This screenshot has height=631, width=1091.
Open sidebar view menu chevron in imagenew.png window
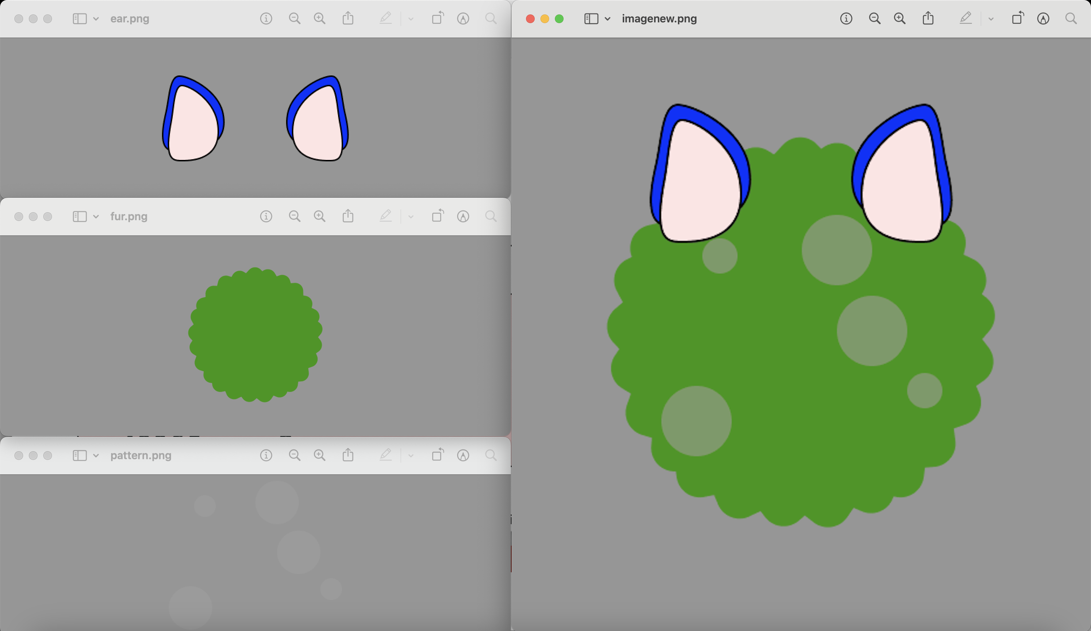point(608,19)
